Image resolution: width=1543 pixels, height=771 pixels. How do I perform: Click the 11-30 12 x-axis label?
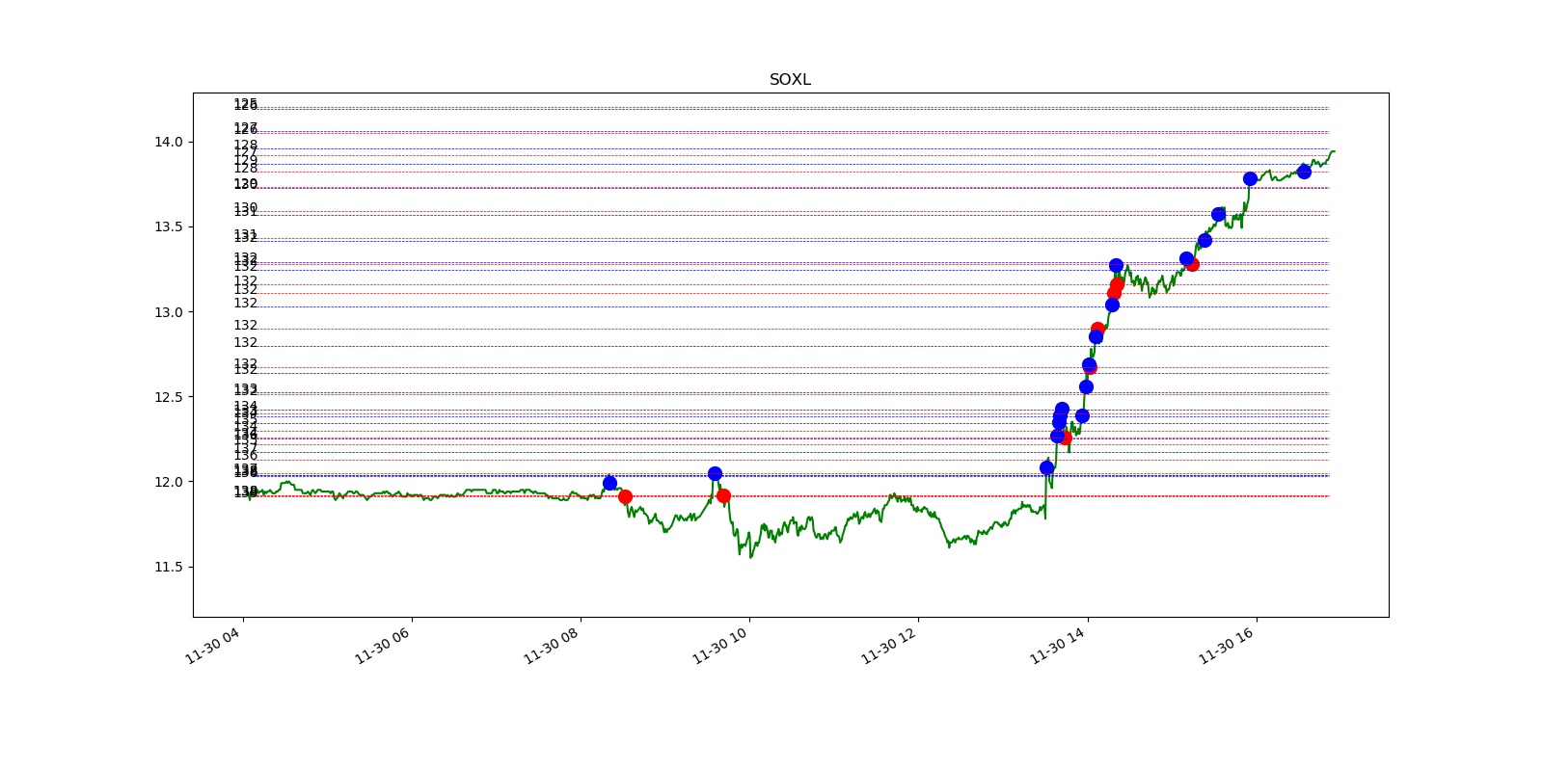(x=887, y=646)
